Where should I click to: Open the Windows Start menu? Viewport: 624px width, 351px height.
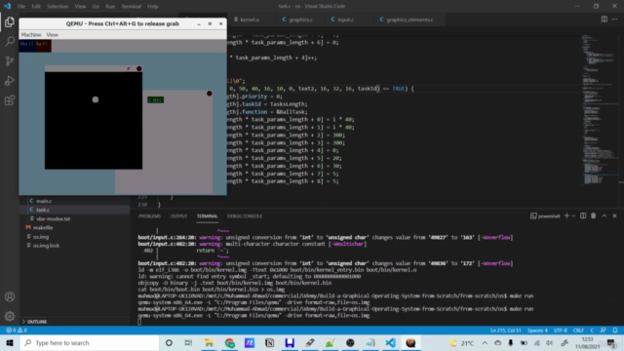10,342
